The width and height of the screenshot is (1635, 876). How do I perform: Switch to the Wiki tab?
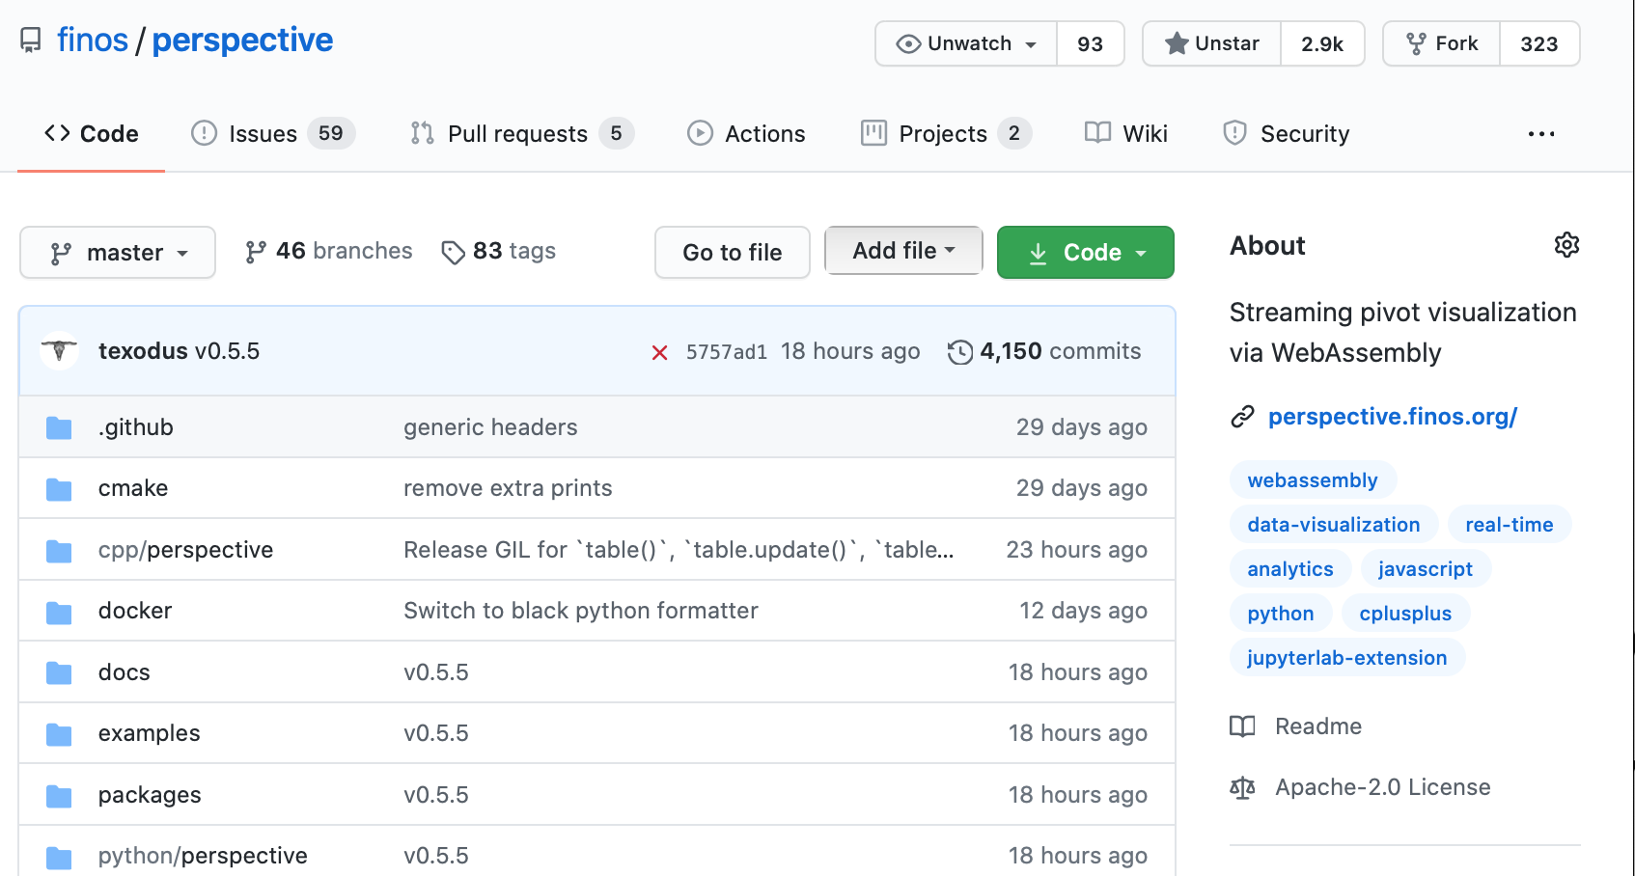tap(1126, 134)
